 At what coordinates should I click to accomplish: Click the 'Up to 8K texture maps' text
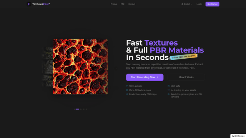click(140, 90)
